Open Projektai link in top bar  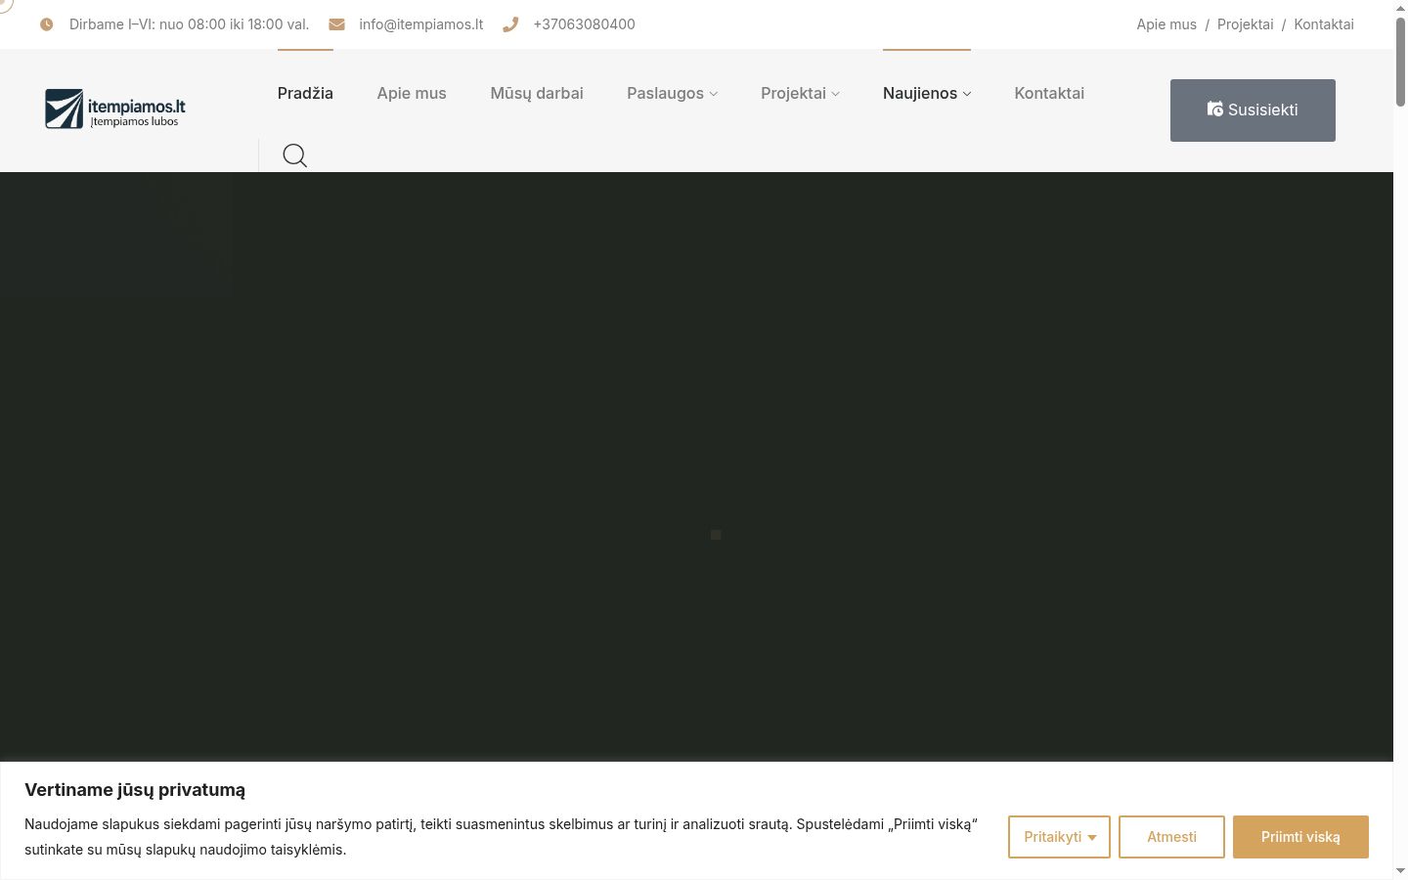coord(1246,24)
